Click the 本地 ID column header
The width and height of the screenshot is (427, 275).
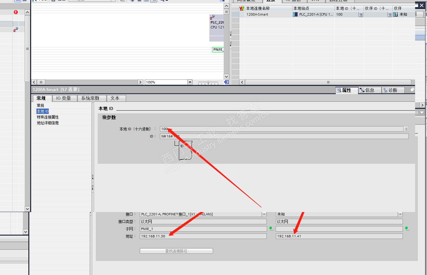[349, 8]
